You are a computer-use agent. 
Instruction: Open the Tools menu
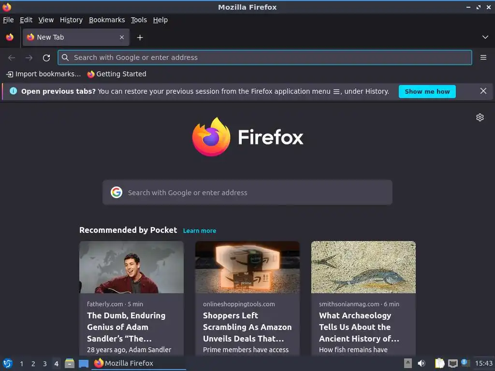(x=139, y=20)
